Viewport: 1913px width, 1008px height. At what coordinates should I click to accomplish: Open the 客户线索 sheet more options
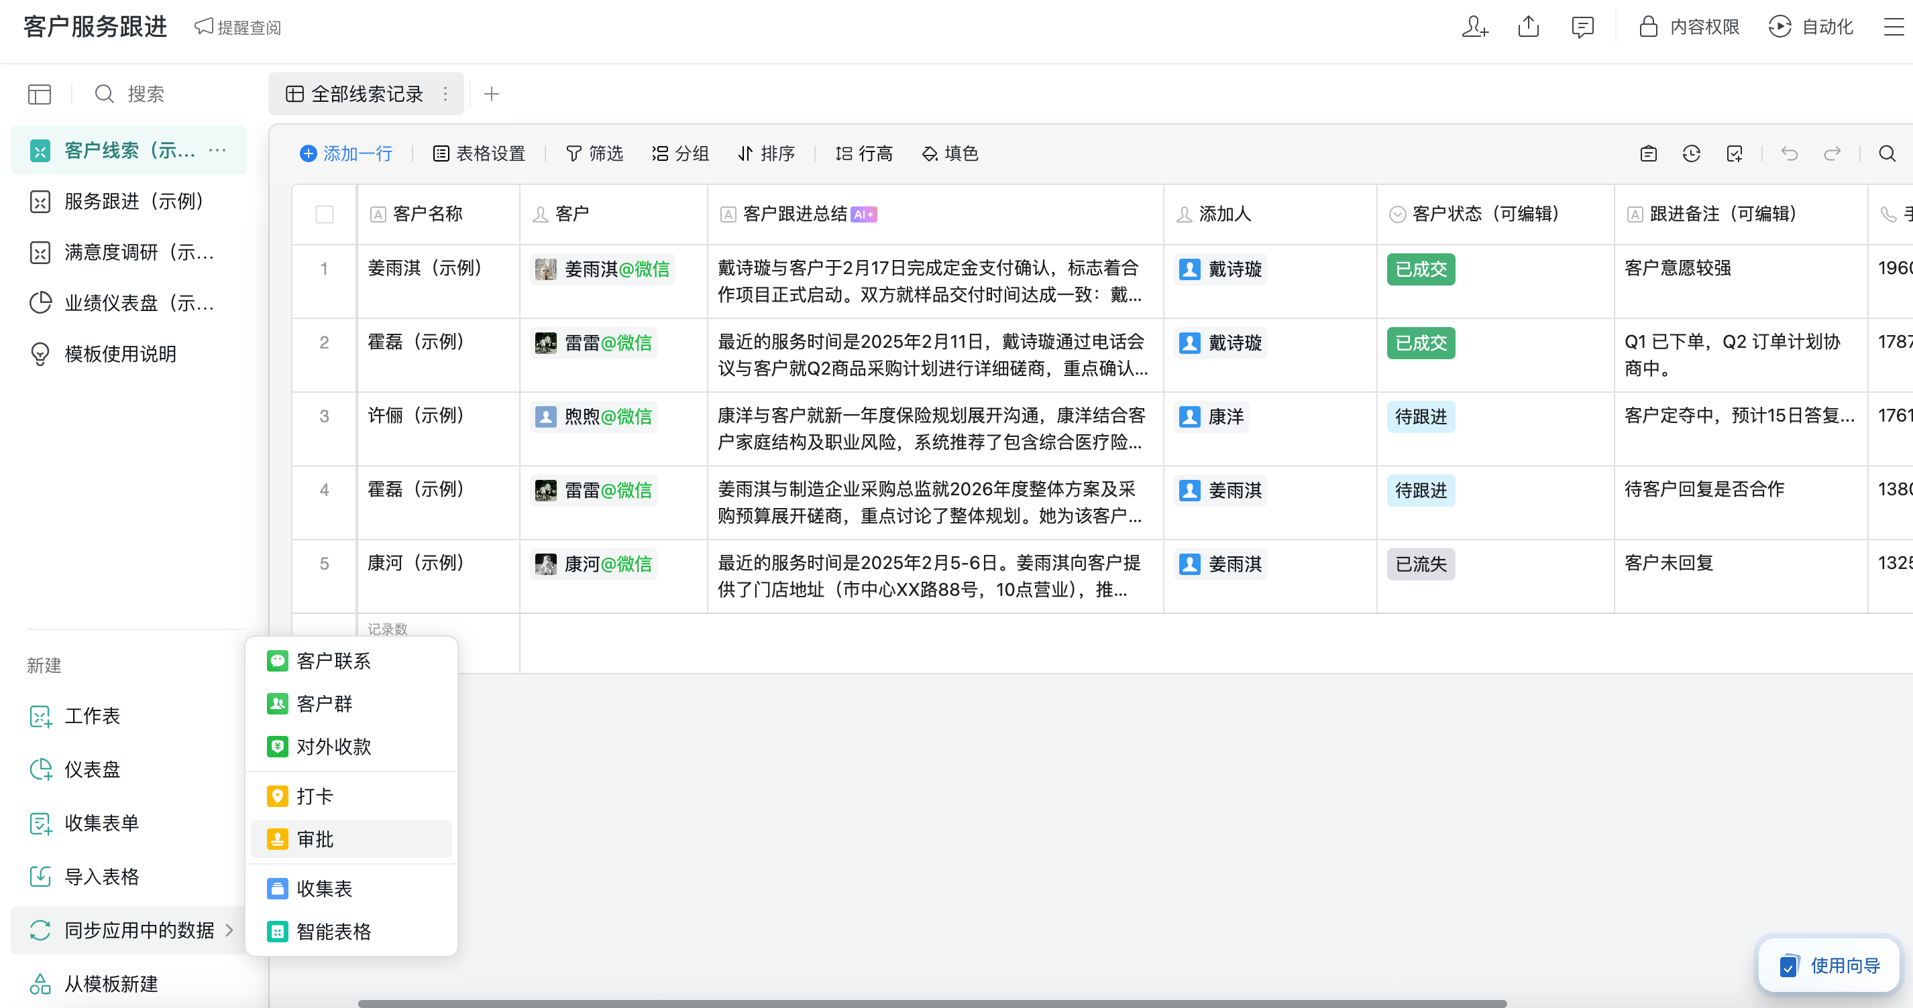pyautogui.click(x=217, y=151)
